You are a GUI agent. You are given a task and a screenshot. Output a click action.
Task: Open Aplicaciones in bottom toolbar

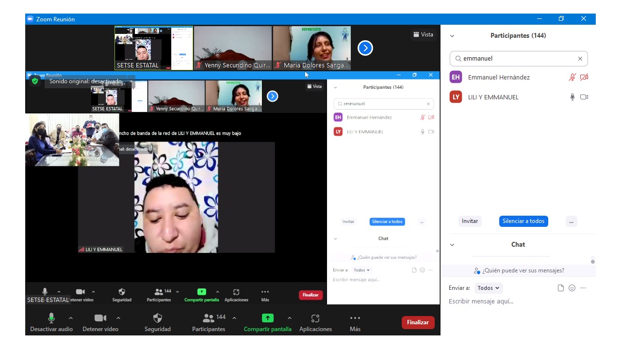coord(315,322)
